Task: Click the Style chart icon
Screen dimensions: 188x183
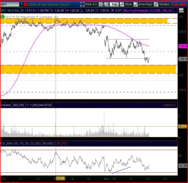Action: pyautogui.click(x=122, y=5)
